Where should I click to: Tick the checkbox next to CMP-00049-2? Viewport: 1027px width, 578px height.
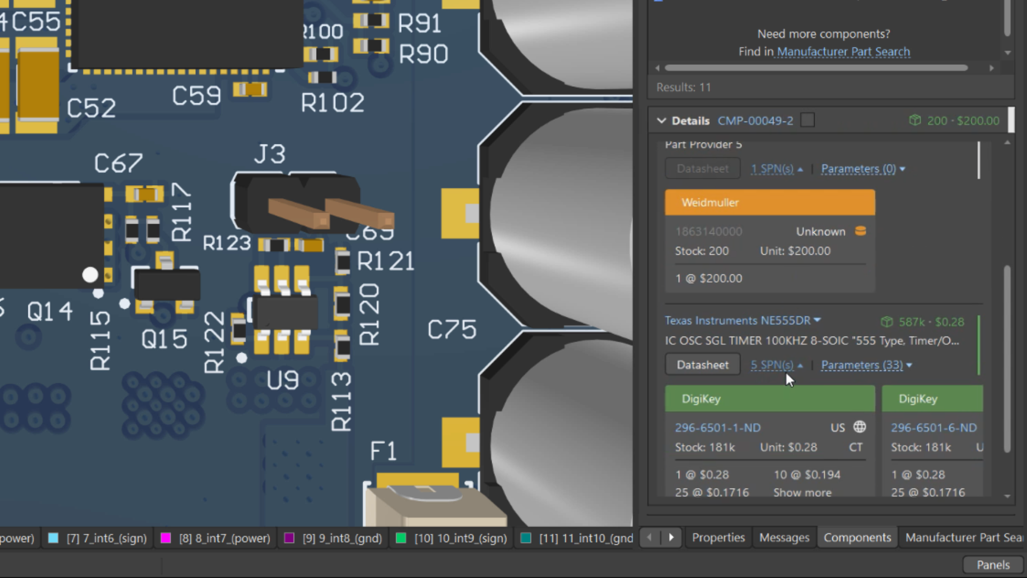(x=808, y=120)
